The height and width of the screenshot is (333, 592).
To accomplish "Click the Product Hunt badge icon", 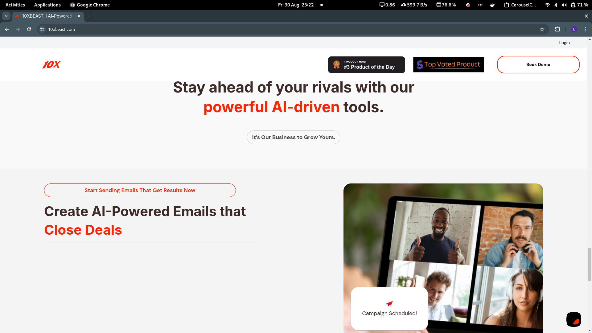I will (336, 64).
